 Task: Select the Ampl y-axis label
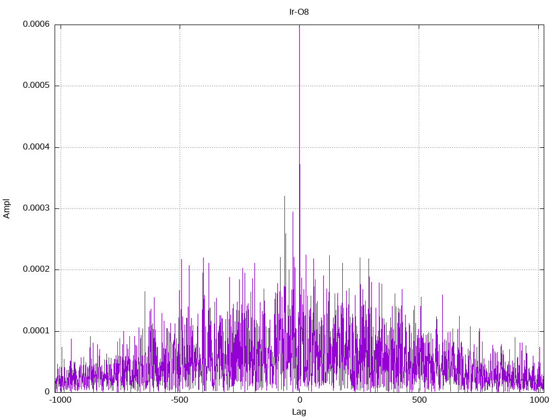(x=7, y=208)
